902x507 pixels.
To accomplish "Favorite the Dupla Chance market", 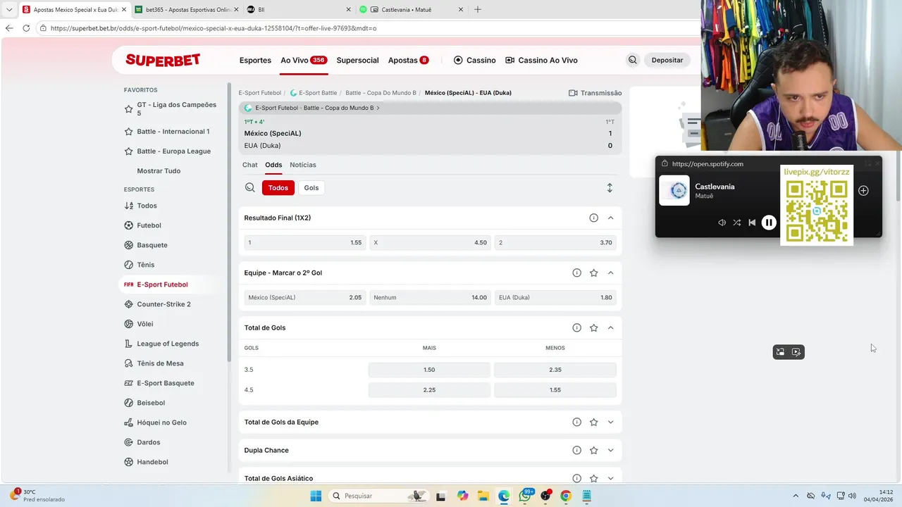I will point(593,450).
